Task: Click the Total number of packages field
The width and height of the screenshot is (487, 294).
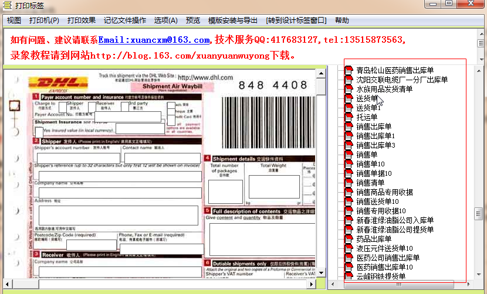Action: (225, 192)
